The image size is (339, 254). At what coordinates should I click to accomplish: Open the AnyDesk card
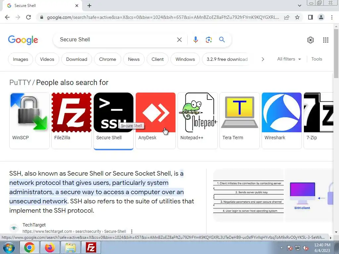[156, 120]
